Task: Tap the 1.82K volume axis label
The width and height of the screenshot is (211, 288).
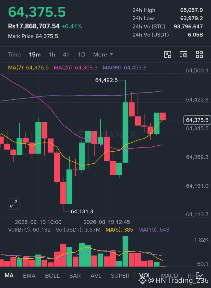Action: (201, 240)
